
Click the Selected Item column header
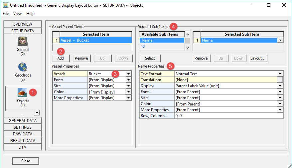tap(96, 34)
